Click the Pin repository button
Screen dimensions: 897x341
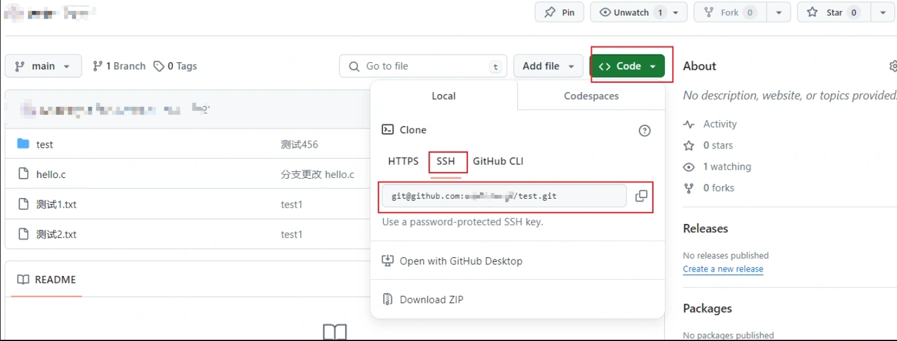point(559,12)
